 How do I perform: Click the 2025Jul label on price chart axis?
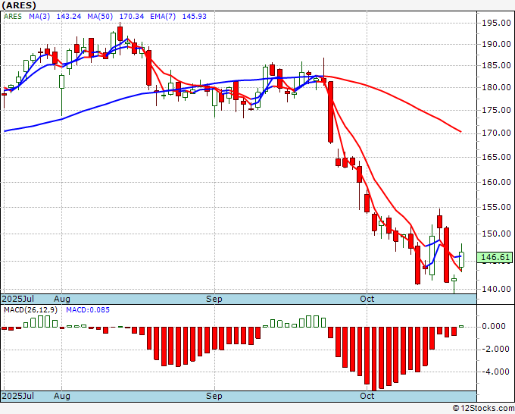(17, 299)
